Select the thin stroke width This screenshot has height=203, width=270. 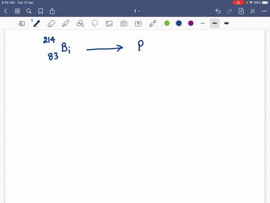pyautogui.click(x=202, y=23)
